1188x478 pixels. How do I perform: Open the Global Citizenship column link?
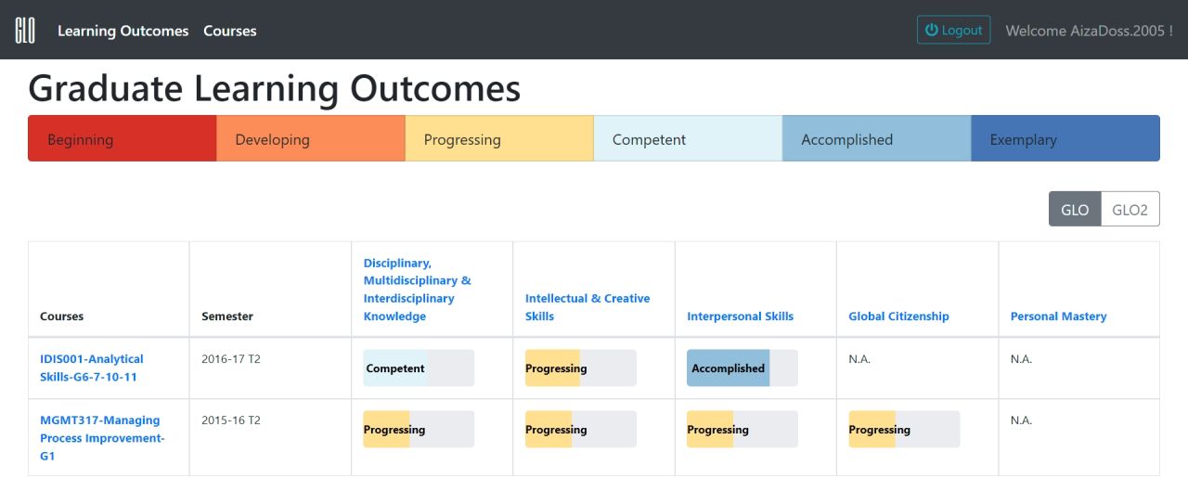898,317
